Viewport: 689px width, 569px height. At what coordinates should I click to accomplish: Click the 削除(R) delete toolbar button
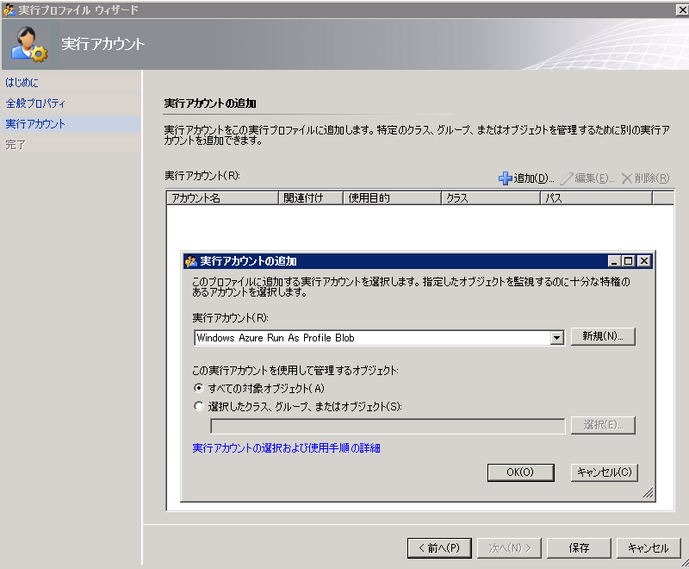tap(645, 178)
